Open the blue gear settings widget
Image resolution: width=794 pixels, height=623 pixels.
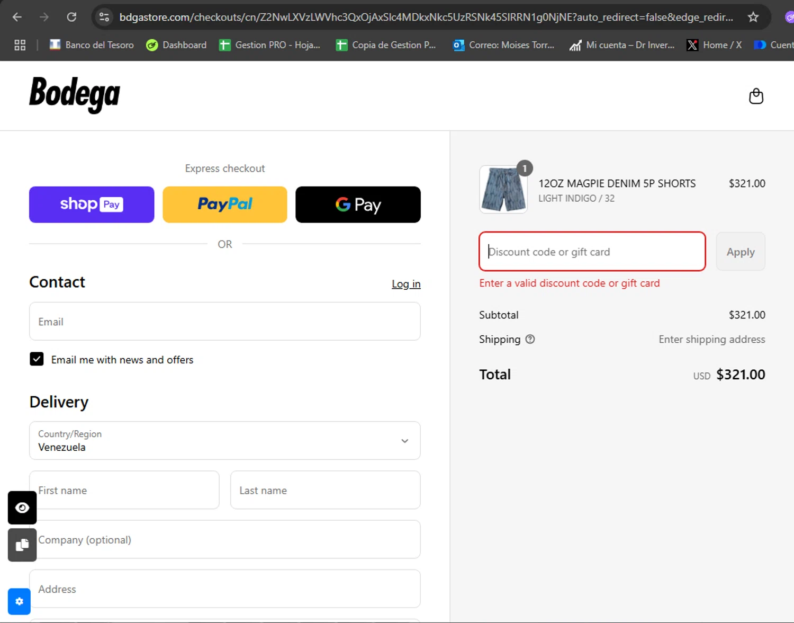(x=19, y=601)
